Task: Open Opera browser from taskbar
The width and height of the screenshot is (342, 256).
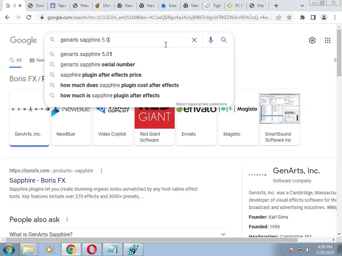Action: pyautogui.click(x=92, y=249)
